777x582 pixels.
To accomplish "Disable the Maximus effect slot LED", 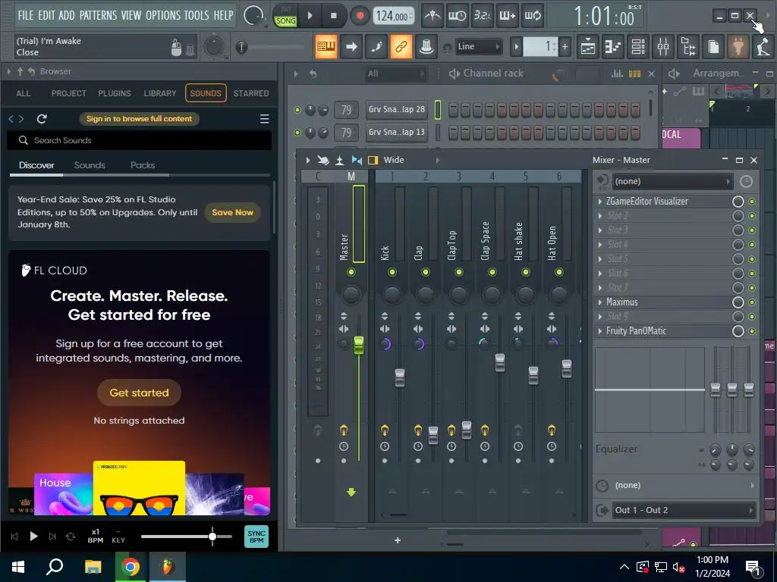I will tap(752, 302).
